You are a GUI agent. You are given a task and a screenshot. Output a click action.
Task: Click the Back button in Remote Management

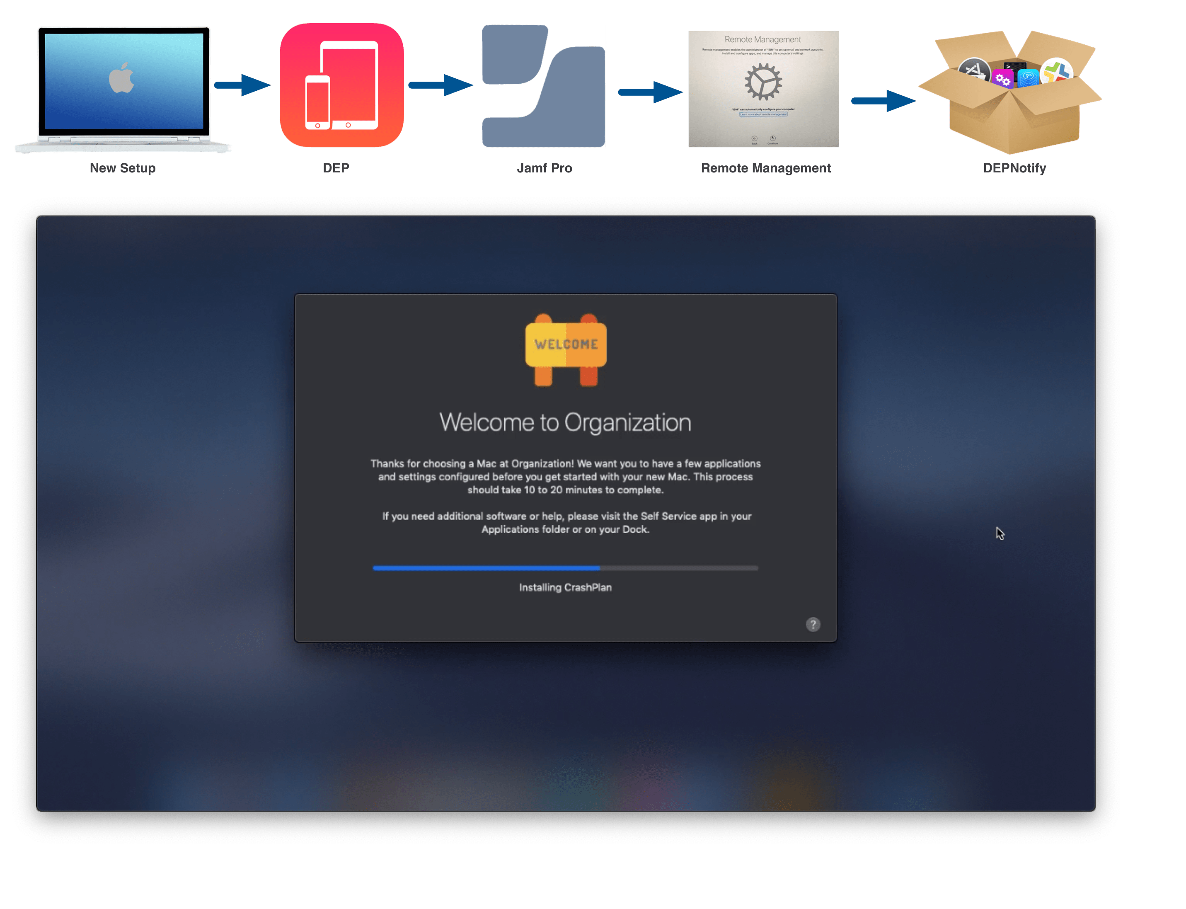tap(754, 140)
